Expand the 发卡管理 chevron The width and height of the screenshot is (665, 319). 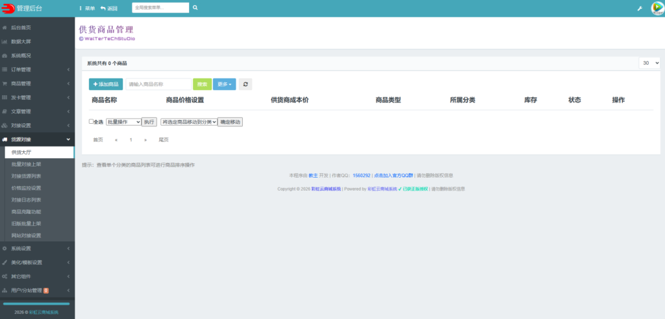[x=68, y=97]
